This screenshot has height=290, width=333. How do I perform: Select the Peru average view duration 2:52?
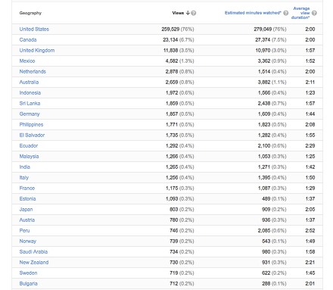pos(310,230)
